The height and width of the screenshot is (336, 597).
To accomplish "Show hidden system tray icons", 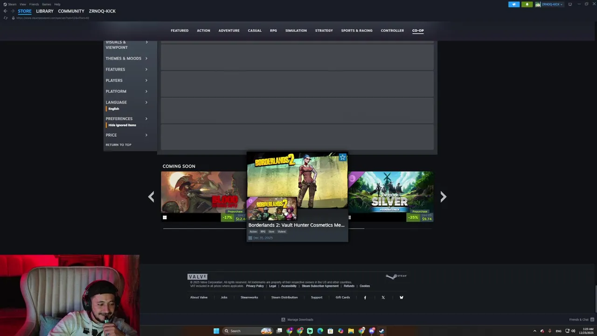I will pyautogui.click(x=535, y=331).
